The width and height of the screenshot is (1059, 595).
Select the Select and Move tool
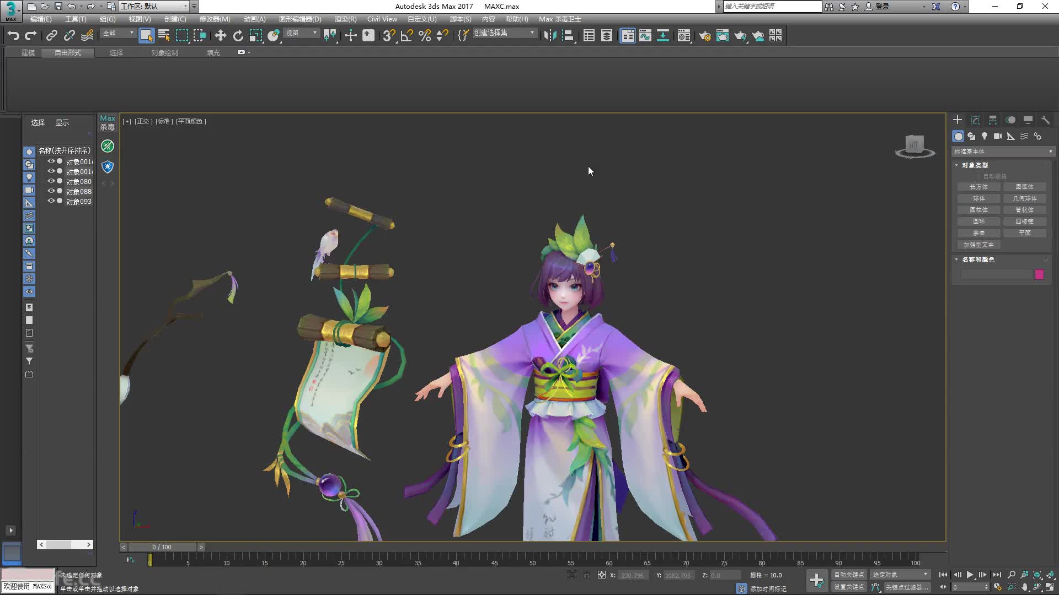220,36
